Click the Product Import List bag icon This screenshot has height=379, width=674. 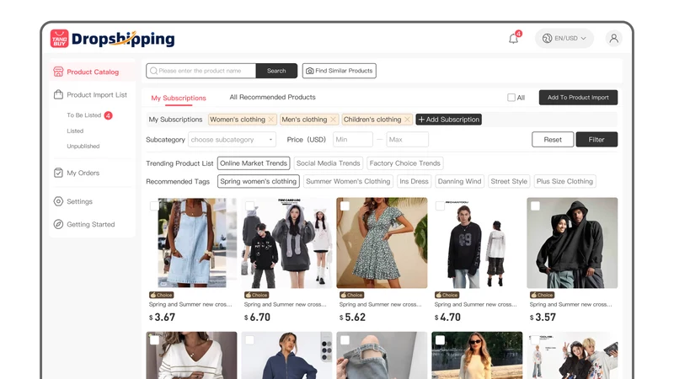(x=58, y=94)
